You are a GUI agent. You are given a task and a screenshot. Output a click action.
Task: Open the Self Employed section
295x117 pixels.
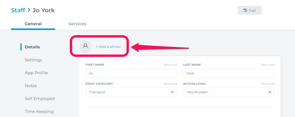point(40,99)
